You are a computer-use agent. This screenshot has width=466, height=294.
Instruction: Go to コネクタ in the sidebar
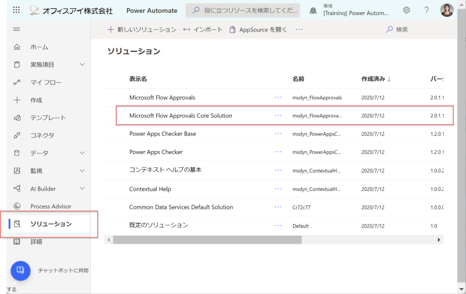(42, 135)
